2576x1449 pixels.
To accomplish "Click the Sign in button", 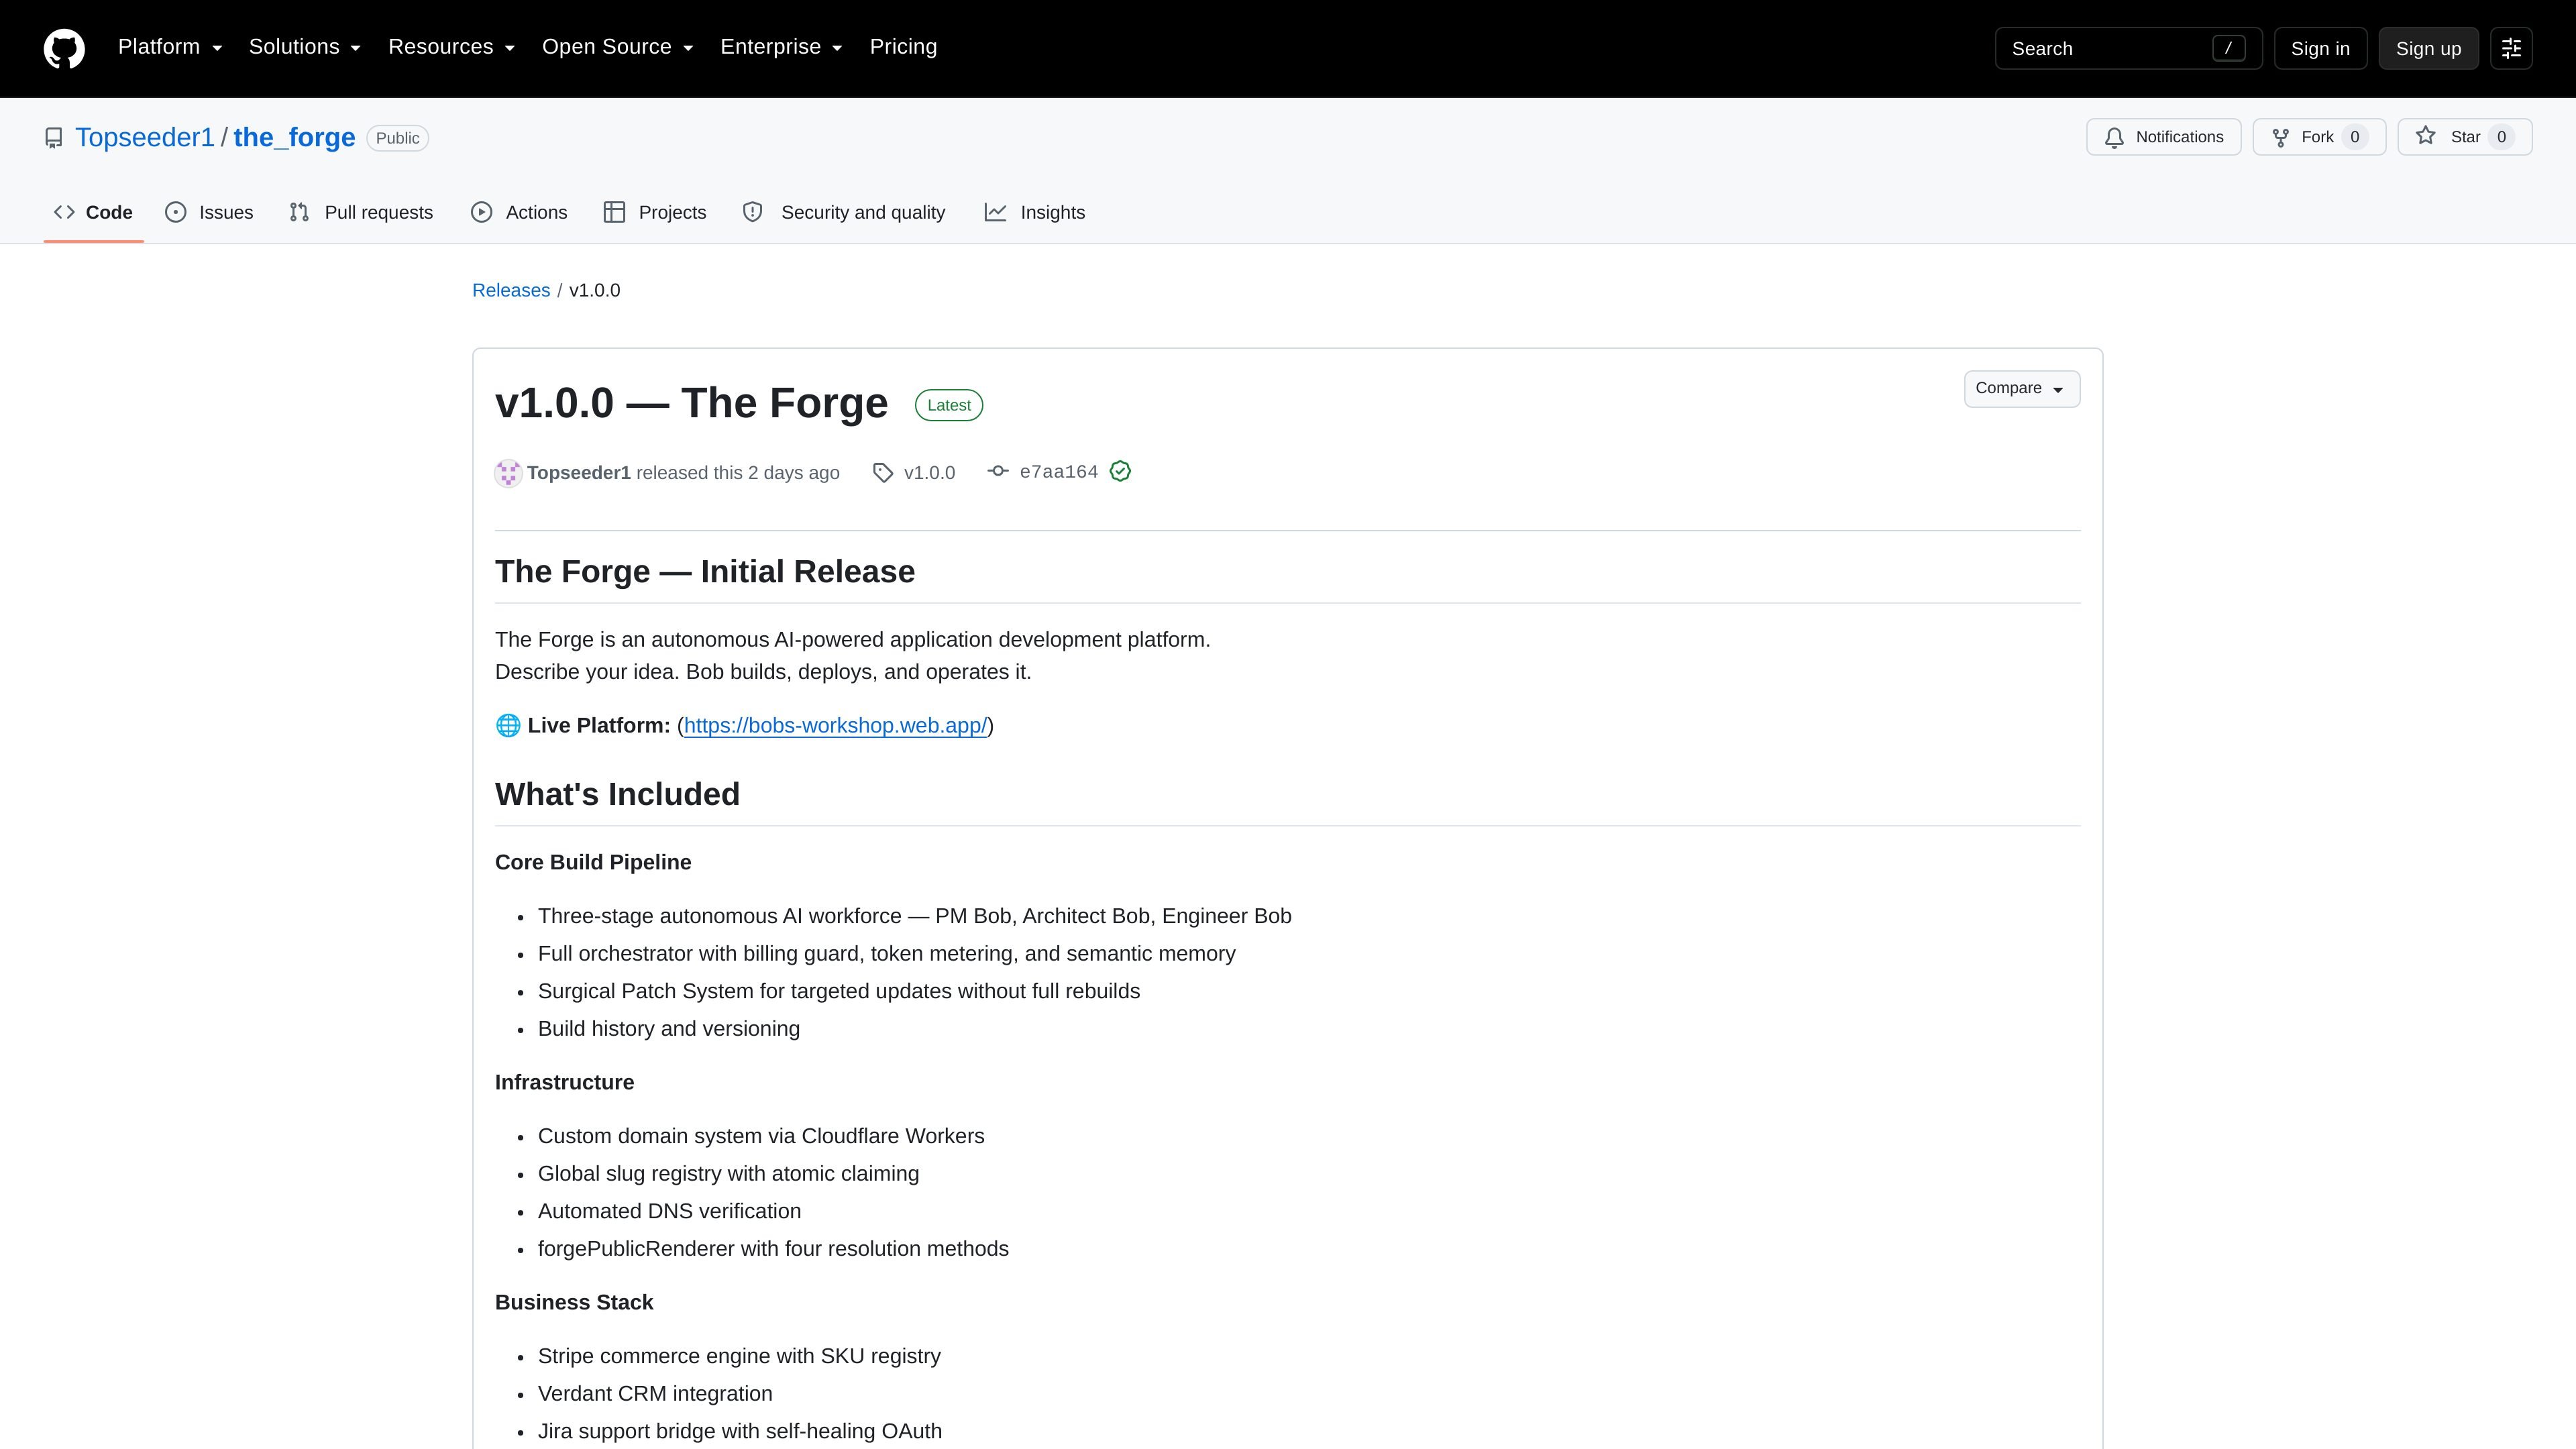I will (x=2320, y=48).
